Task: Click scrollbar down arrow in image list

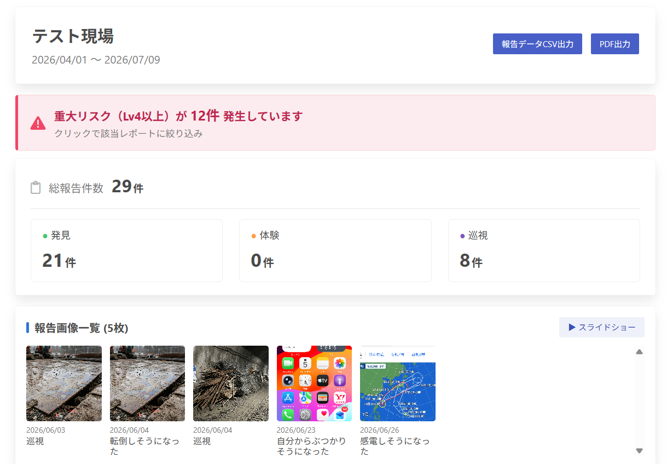Action: point(639,451)
